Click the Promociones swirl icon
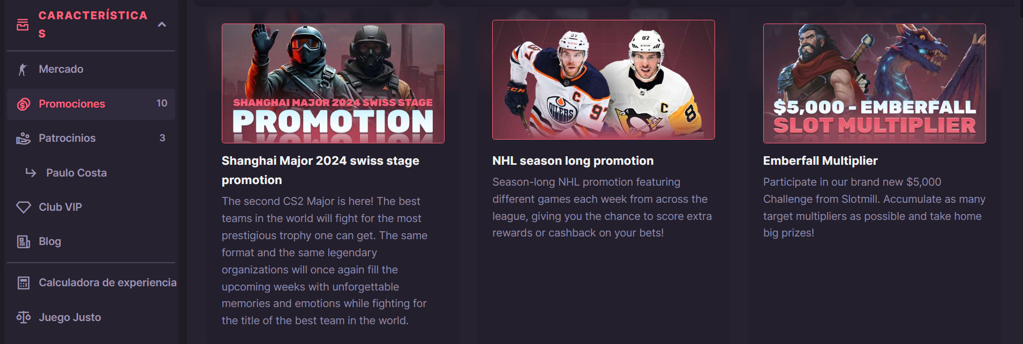This screenshot has height=344, width=1023. pyautogui.click(x=23, y=104)
